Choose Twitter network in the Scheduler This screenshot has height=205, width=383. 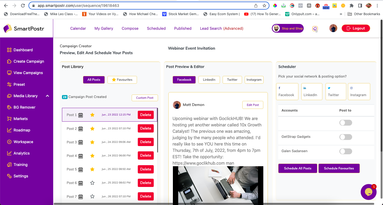click(x=336, y=92)
